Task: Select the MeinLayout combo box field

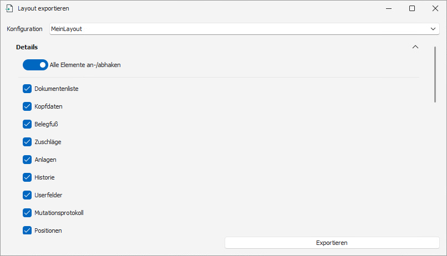Action: click(238, 29)
